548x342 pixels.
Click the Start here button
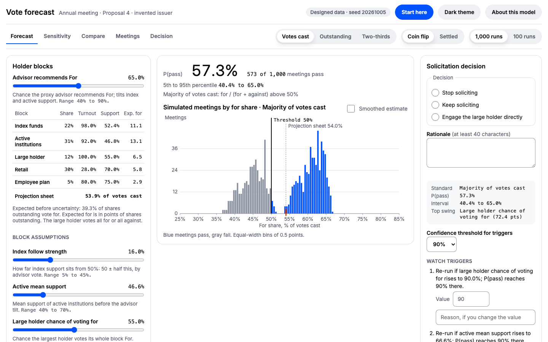(414, 12)
